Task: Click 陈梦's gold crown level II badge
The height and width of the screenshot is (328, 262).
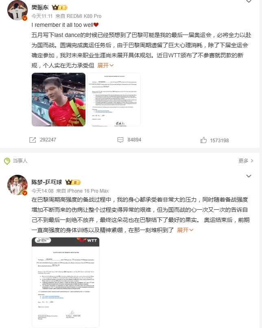Action: (73, 182)
